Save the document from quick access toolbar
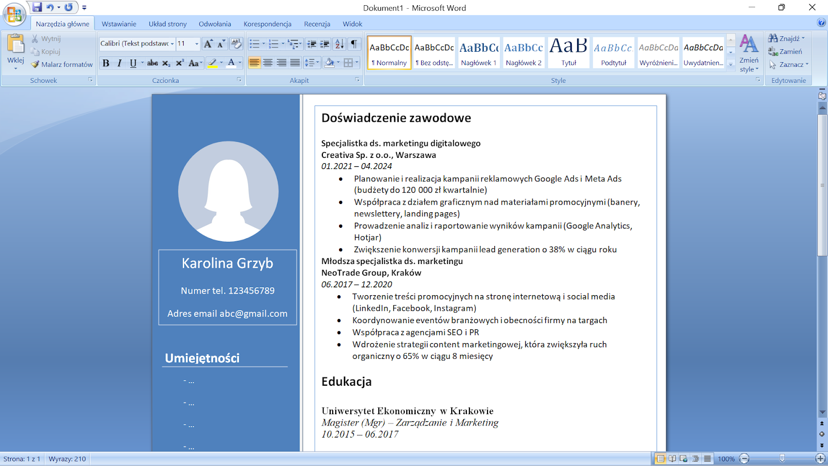 click(x=37, y=7)
